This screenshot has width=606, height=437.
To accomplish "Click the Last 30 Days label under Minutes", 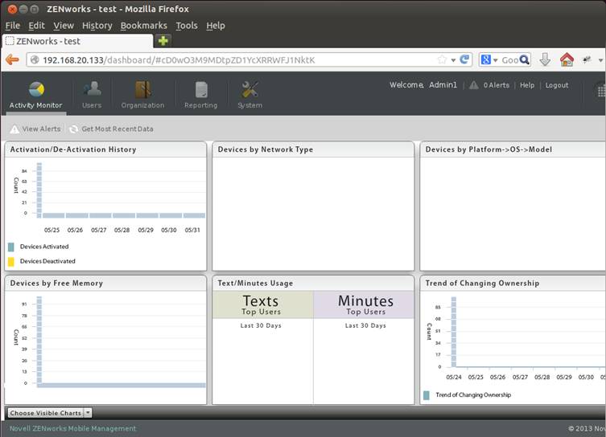I will coord(365,325).
